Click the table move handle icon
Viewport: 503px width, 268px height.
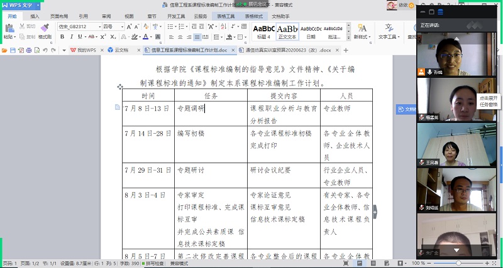coord(120,87)
